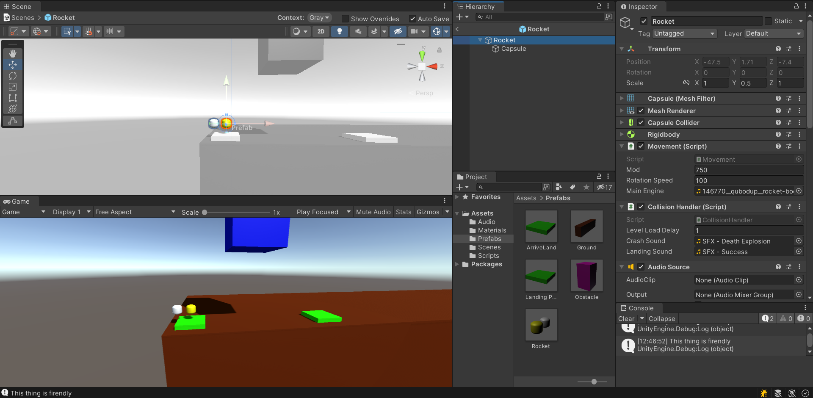Click the Transform component help icon
Screen dimensions: 813x398
point(778,49)
